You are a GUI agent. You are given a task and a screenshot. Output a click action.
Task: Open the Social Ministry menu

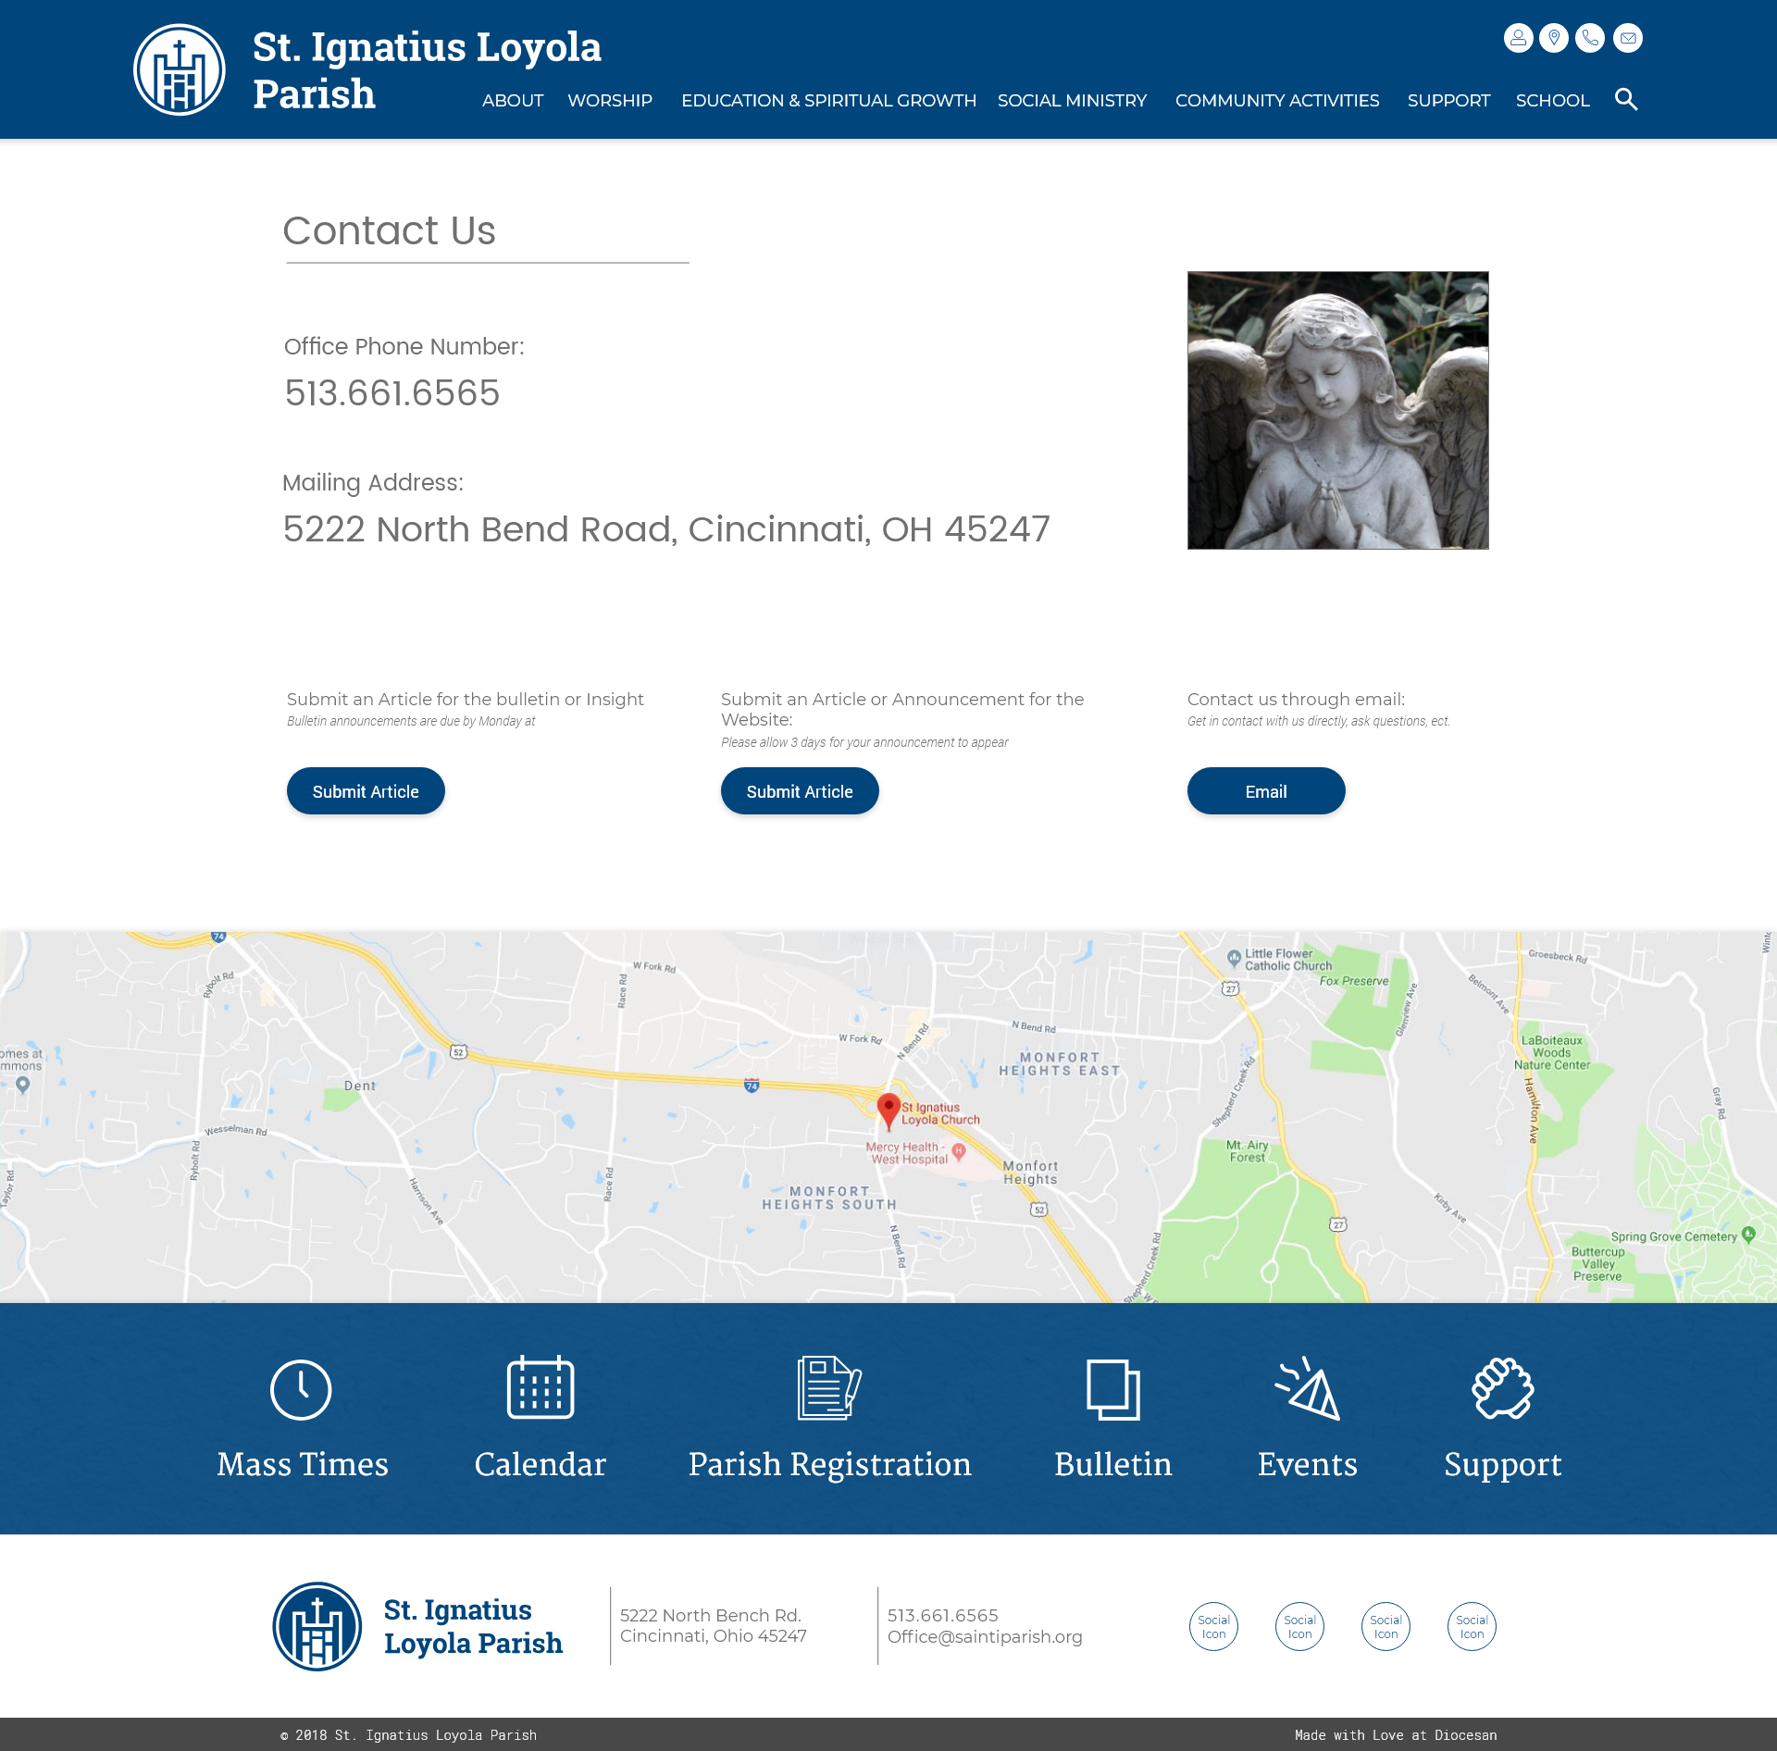[1072, 100]
